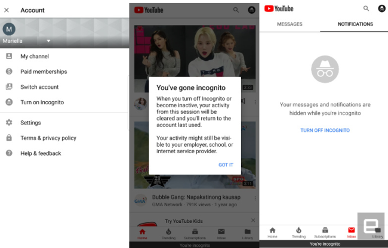Screen dimensions: 388x248
Task: Click the GMA Network channel avatar
Action: point(140,200)
